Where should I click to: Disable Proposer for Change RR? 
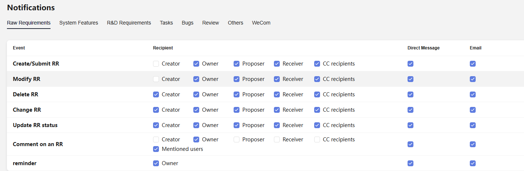237,110
